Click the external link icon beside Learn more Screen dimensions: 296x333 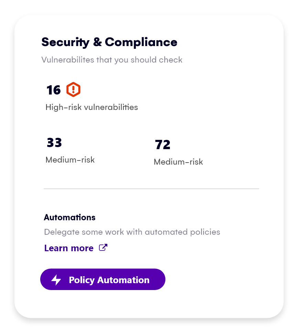(103, 247)
